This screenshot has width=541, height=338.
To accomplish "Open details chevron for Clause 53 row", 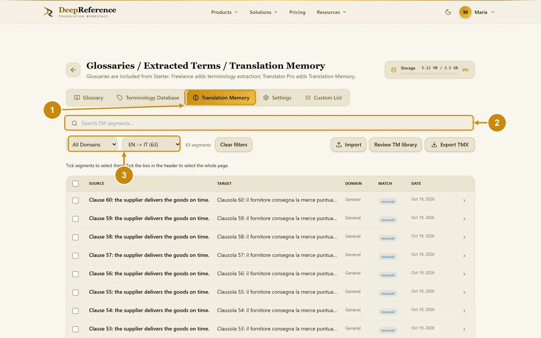I will point(464,329).
